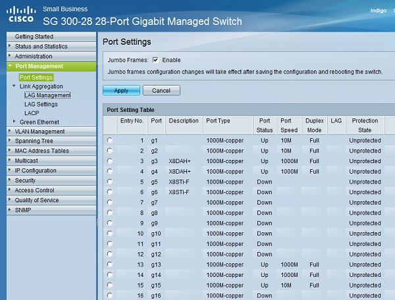Expand the Multicast arrow
This screenshot has height=300, width=395.
pos(10,160)
